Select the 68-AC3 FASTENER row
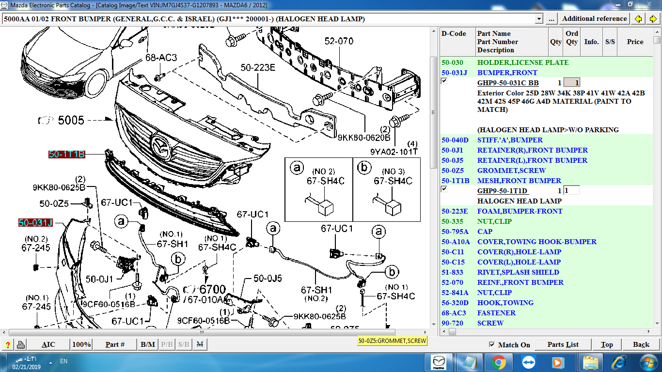 point(546,313)
